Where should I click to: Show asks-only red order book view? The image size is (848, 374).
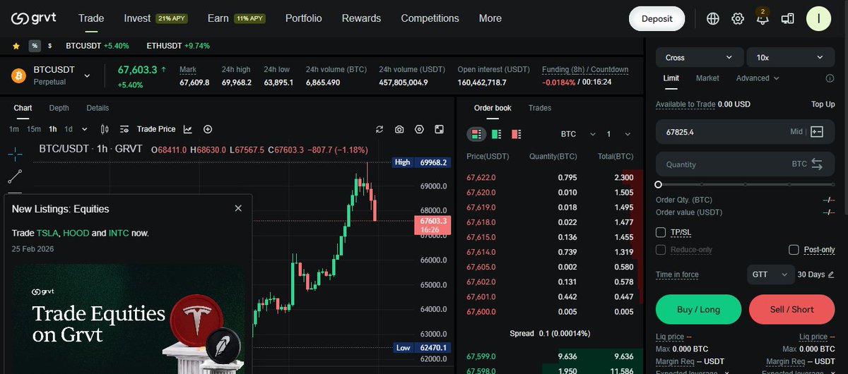point(516,133)
